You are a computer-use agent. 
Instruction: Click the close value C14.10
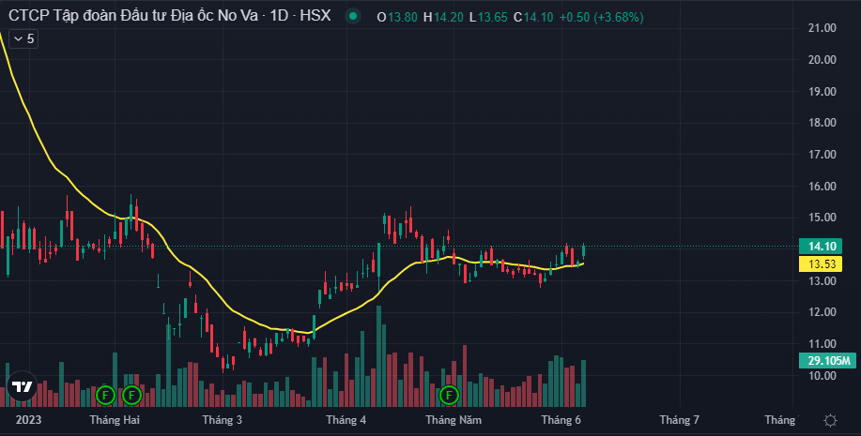(533, 18)
